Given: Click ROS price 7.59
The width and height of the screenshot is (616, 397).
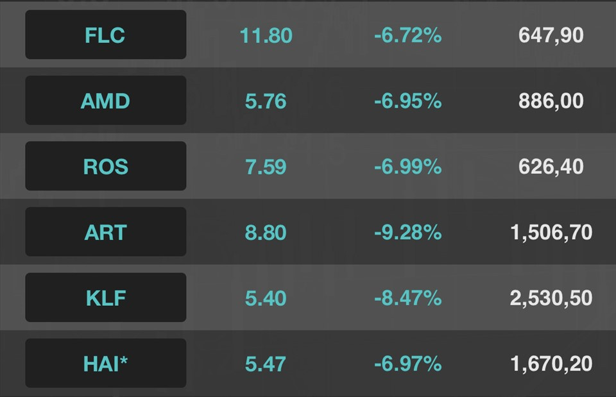Looking at the screenshot, I should click(x=266, y=167).
